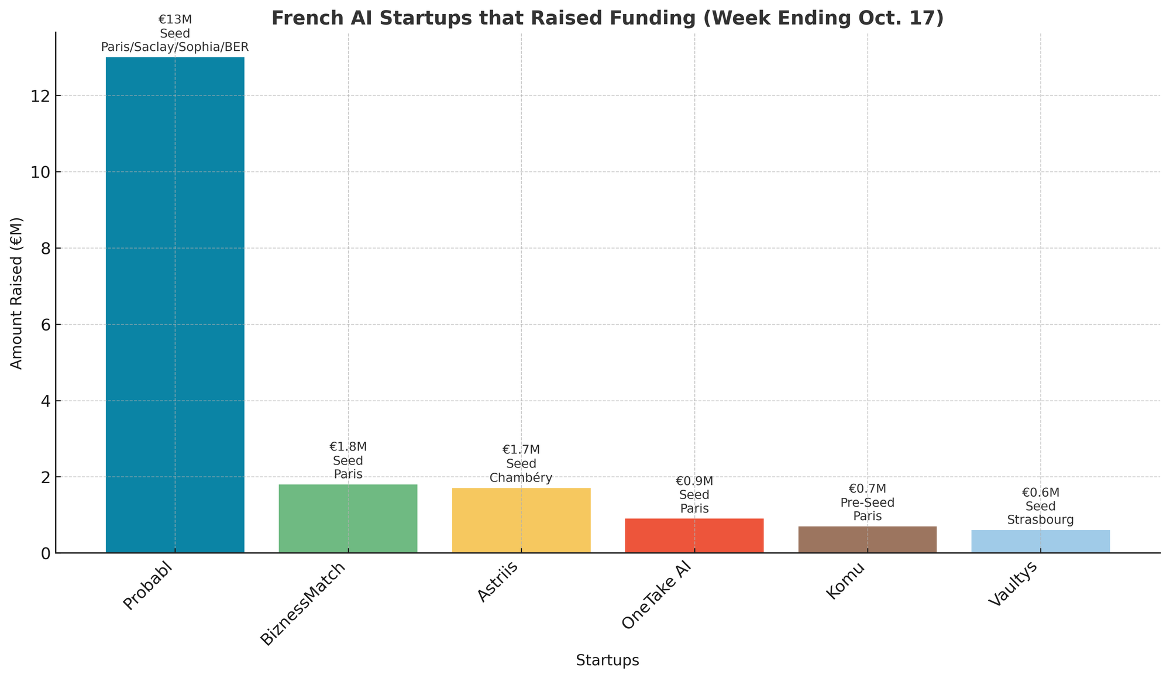Click the 'Startups' x-axis label
This screenshot has width=1170, height=678.
607,660
